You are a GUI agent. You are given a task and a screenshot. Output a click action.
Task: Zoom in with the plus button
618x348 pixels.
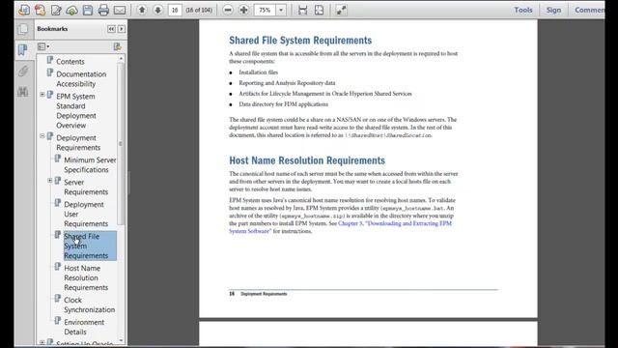[x=243, y=11]
